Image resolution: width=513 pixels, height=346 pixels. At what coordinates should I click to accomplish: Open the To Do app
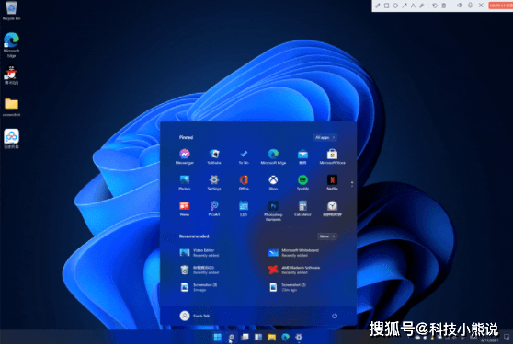point(244,156)
